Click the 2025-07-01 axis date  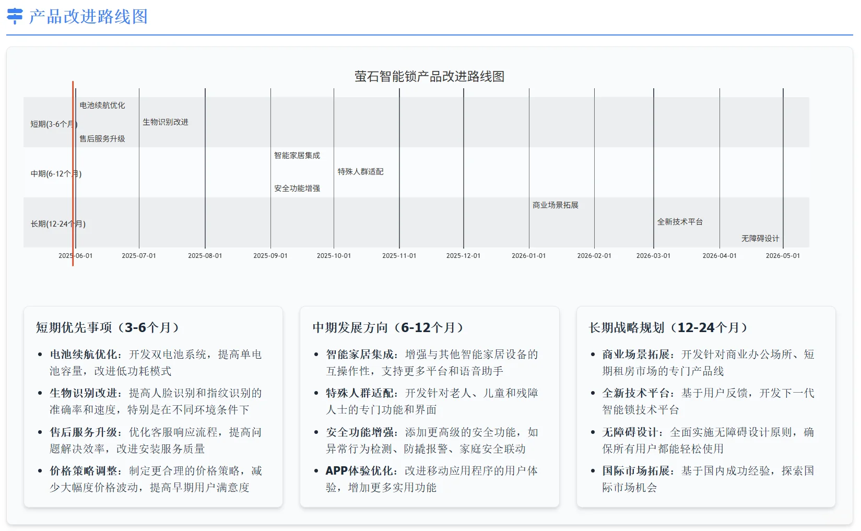tap(139, 256)
